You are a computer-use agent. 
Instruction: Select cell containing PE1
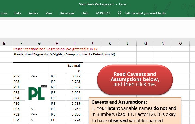pos(21,87)
